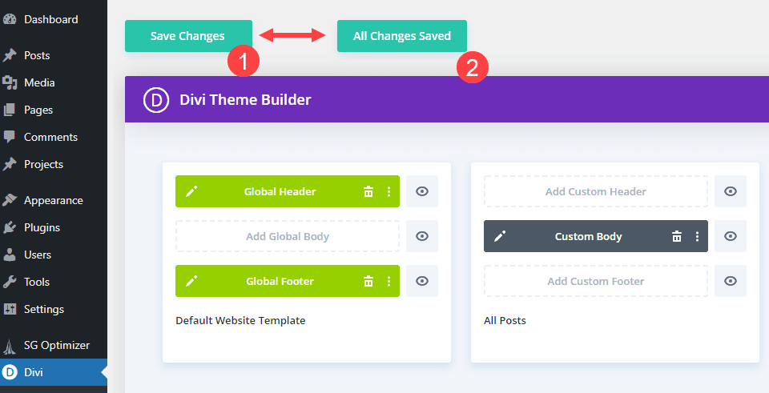This screenshot has width=769, height=393.
Task: Edit the Custom Body with pencil icon
Action: click(x=499, y=236)
